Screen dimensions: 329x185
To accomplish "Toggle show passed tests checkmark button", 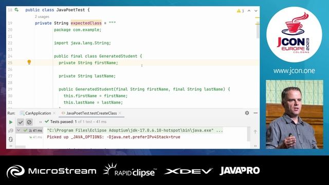I will (x=21, y=122).
